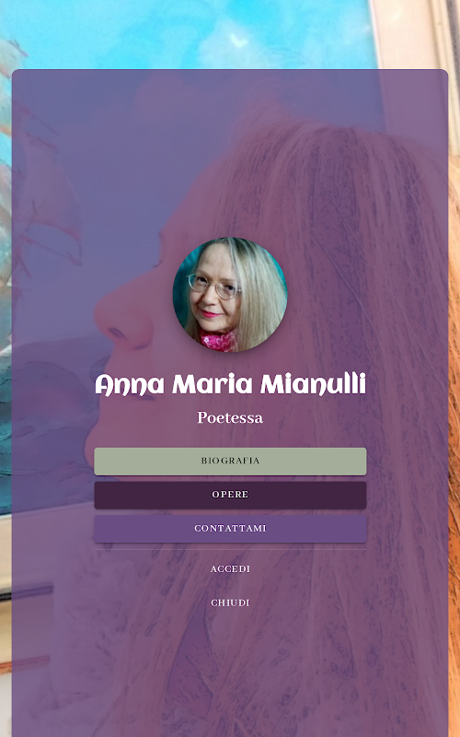Image resolution: width=460 pixels, height=737 pixels.
Task: Click the pink scarf in the avatar
Action: pyautogui.click(x=217, y=341)
